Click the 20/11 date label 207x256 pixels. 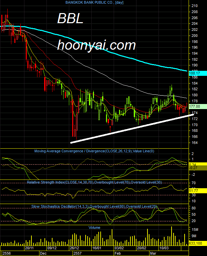click(29, 248)
